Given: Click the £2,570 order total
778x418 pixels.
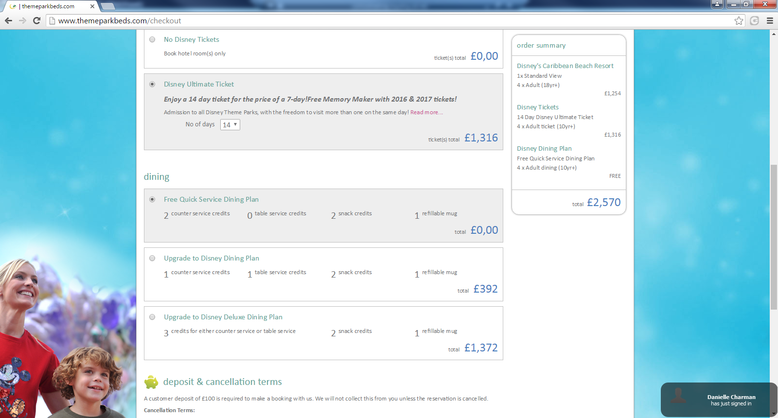Looking at the screenshot, I should click(604, 202).
